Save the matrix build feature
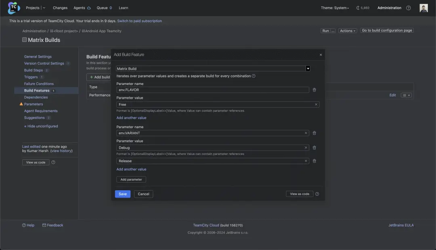 (x=122, y=194)
